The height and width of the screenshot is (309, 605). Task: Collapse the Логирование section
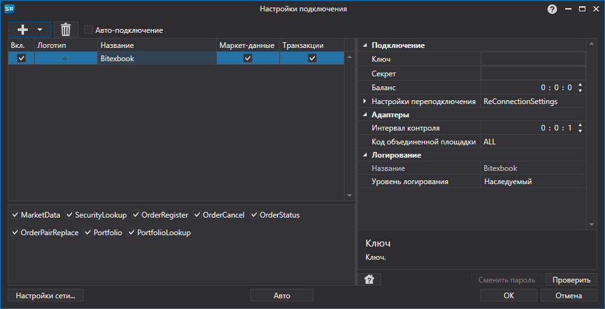pos(365,155)
